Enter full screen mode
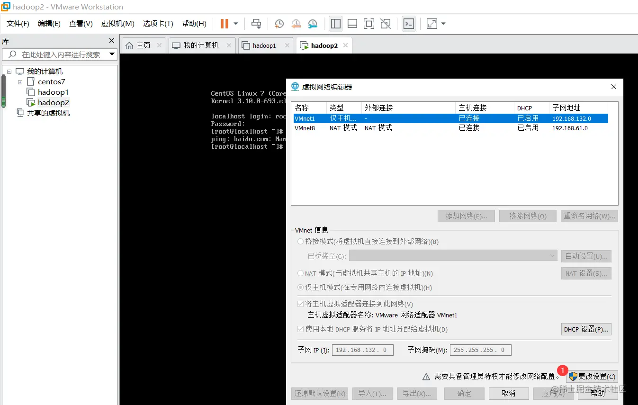638x405 pixels. (x=369, y=24)
